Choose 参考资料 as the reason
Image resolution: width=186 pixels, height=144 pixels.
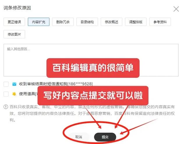(x=160, y=22)
